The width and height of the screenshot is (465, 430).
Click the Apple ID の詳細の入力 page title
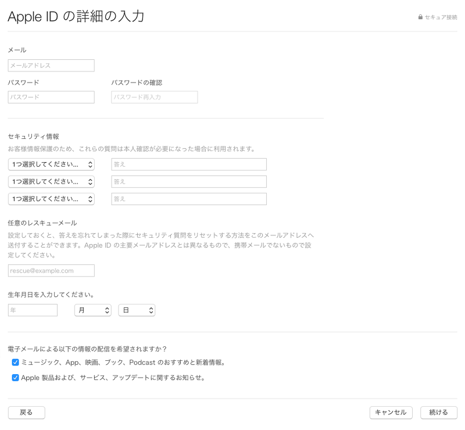76,17
